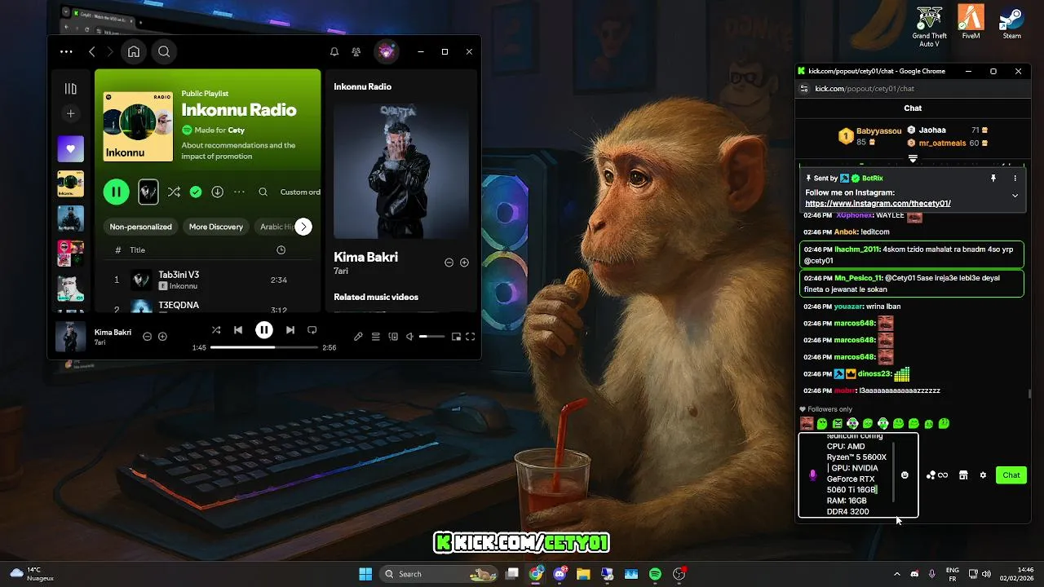Toggle lyrics microphone icon
The width and height of the screenshot is (1044, 587).
point(358,336)
